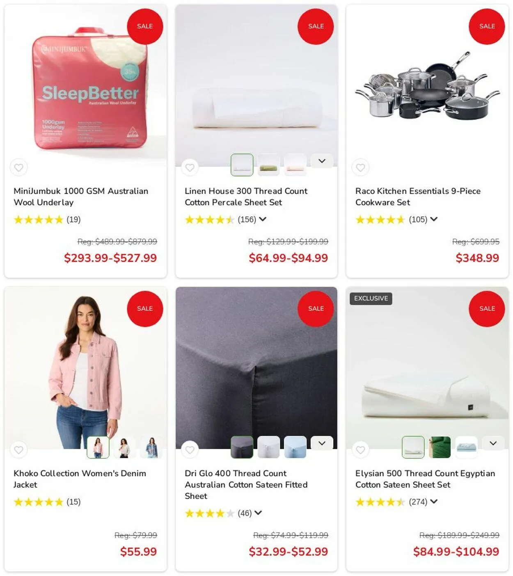Show more colour options for Dri Glo sheet
This screenshot has height=576, width=513.
pyautogui.click(x=322, y=443)
